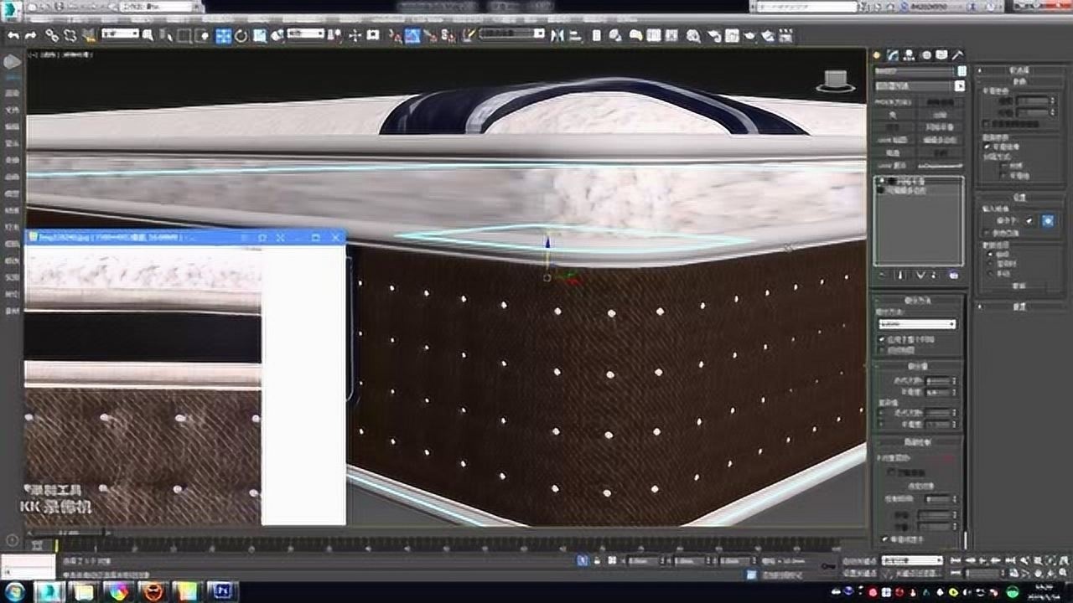The height and width of the screenshot is (603, 1073).
Task: Select the 手动 update option radio button
Action: [x=991, y=273]
